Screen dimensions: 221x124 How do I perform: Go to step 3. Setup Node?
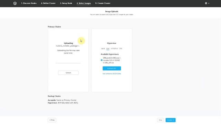tap(66, 3)
